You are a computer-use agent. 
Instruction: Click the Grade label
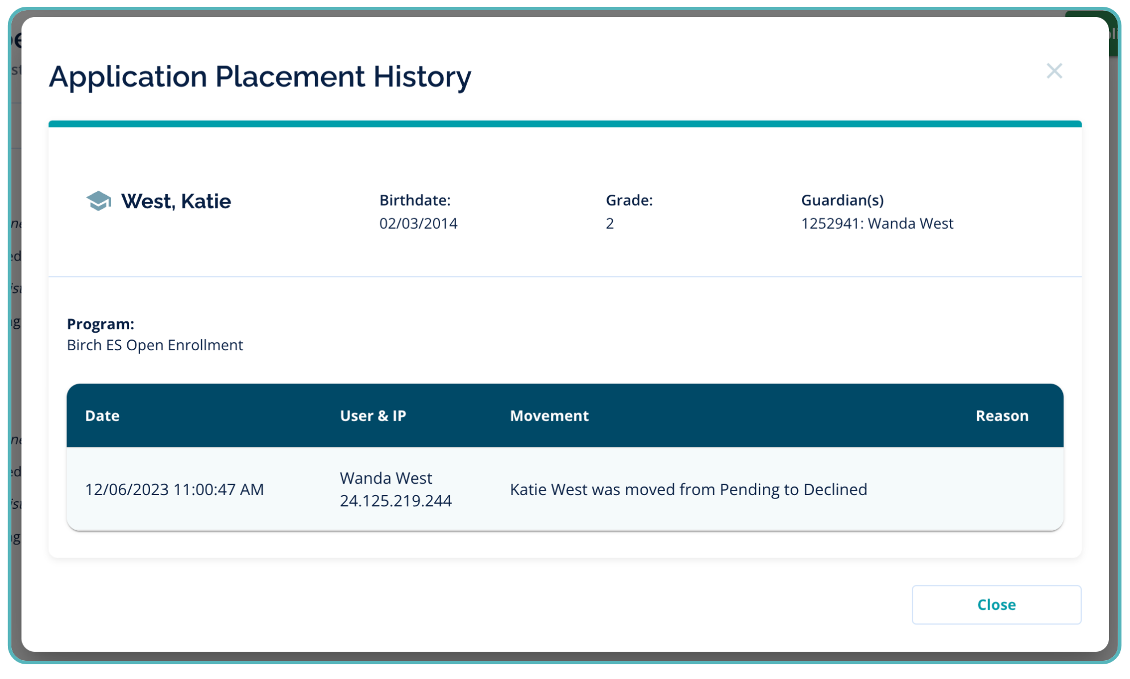click(629, 200)
